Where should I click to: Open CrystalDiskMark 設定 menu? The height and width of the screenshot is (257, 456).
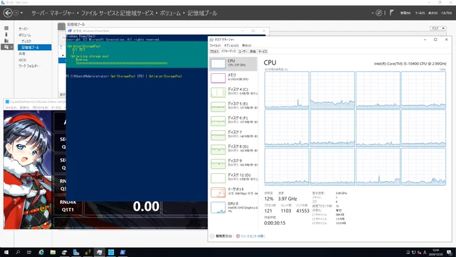(24, 107)
